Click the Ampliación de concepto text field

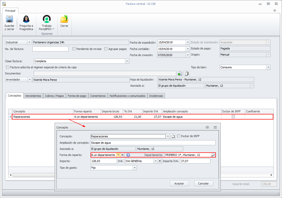(x=153, y=143)
